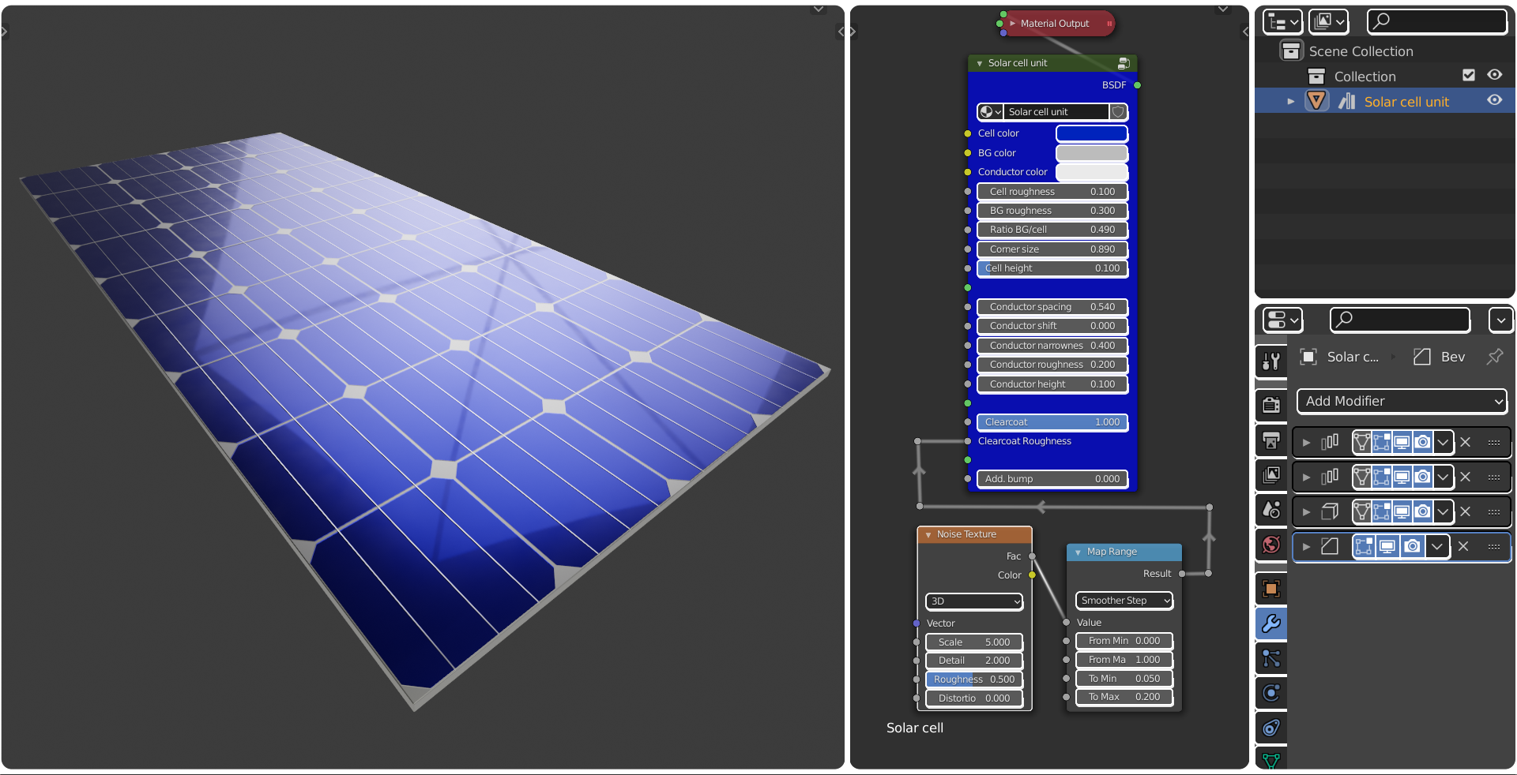The height and width of the screenshot is (775, 1517).
Task: Open the Render properties tab
Action: (1270, 405)
